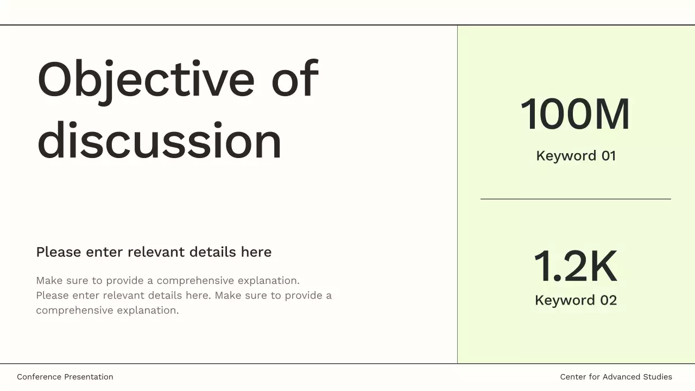
Task: Click paragraph line starting "Make sure to provide"
Action: click(168, 281)
